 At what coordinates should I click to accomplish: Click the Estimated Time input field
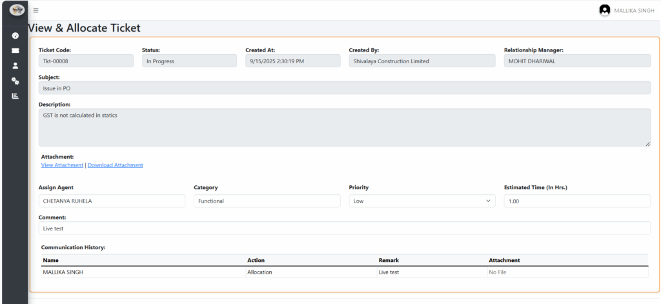point(576,201)
